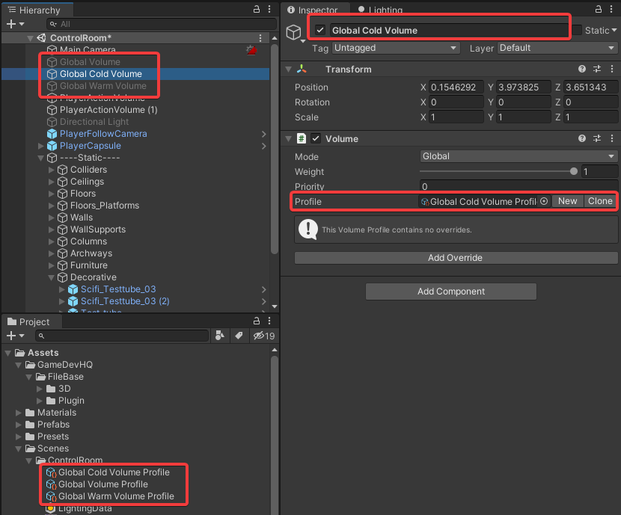
Task: Click New profile button
Action: tap(567, 201)
